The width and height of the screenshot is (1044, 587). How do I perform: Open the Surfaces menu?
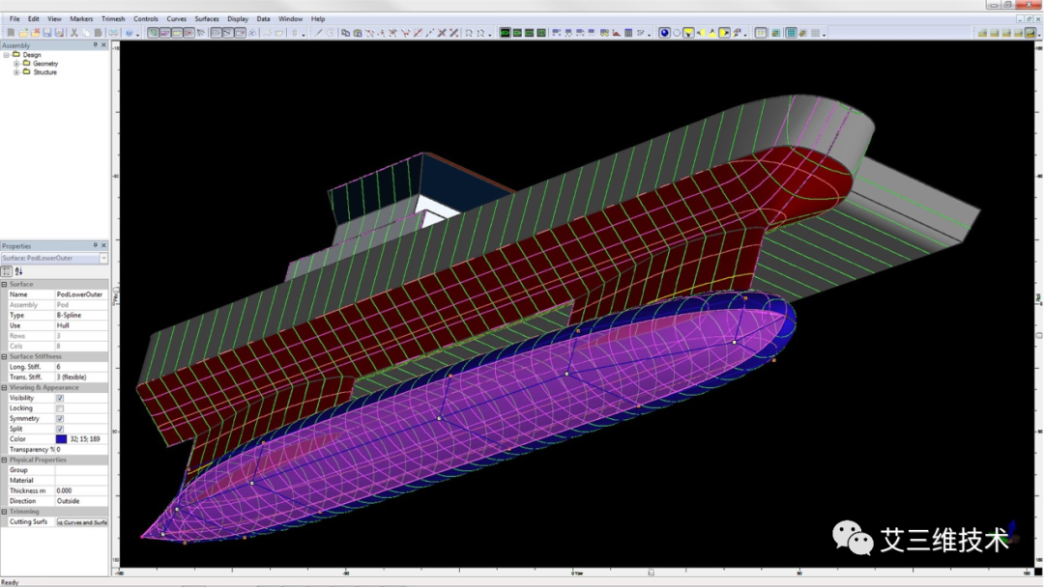click(x=207, y=18)
